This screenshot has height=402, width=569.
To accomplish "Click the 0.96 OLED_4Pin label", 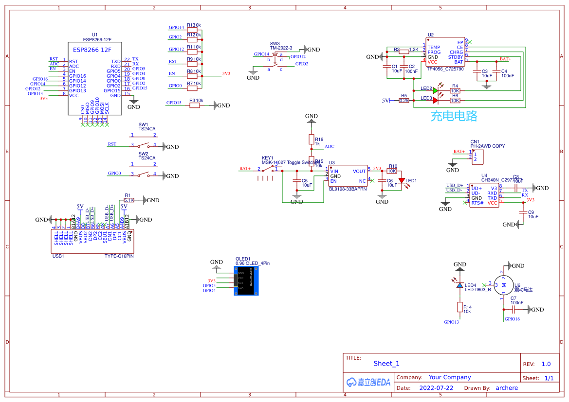I will [253, 263].
